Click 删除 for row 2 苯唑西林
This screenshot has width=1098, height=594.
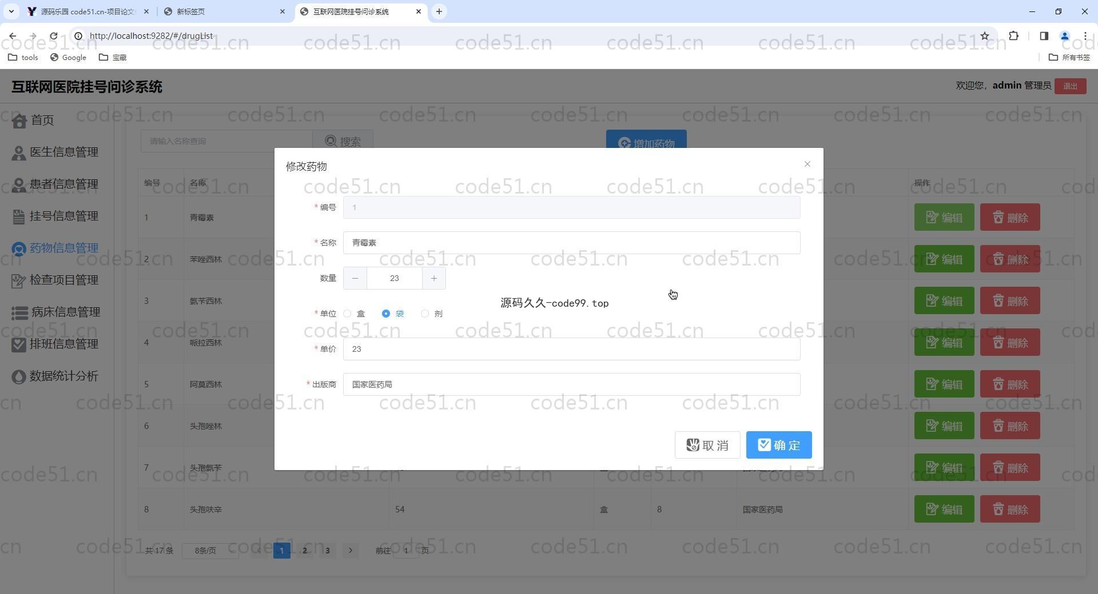(1010, 259)
